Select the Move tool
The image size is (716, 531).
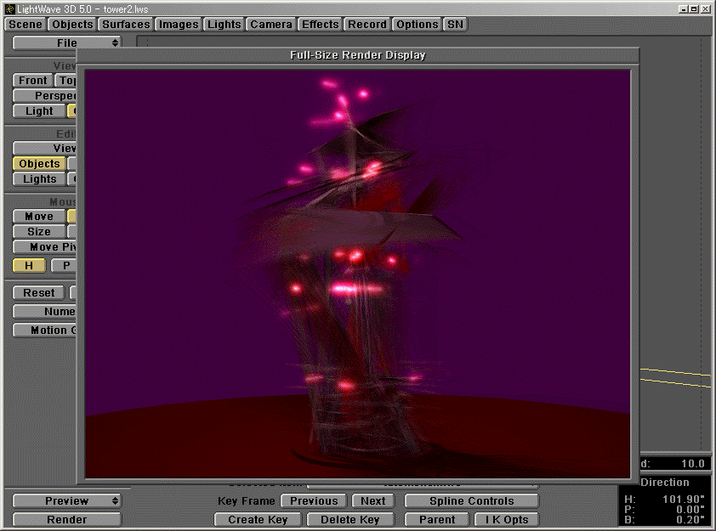pyautogui.click(x=37, y=216)
